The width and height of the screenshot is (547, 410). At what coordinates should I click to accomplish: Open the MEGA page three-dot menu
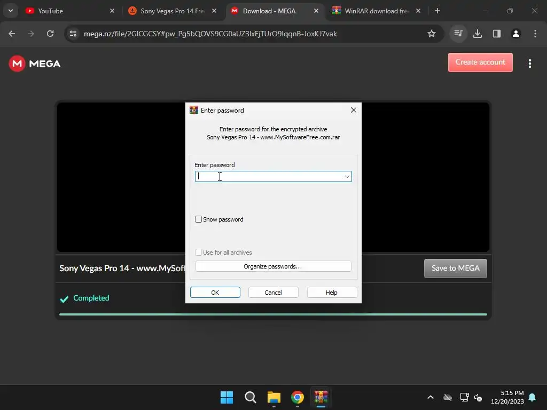coord(529,64)
